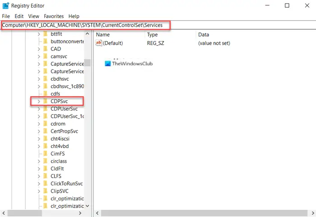Click the CAD key folder icon
316x217 pixels.
pyautogui.click(x=46, y=49)
